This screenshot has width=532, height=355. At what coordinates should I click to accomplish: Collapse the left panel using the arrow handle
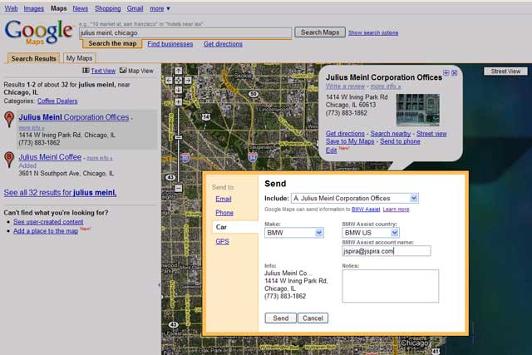click(x=159, y=284)
